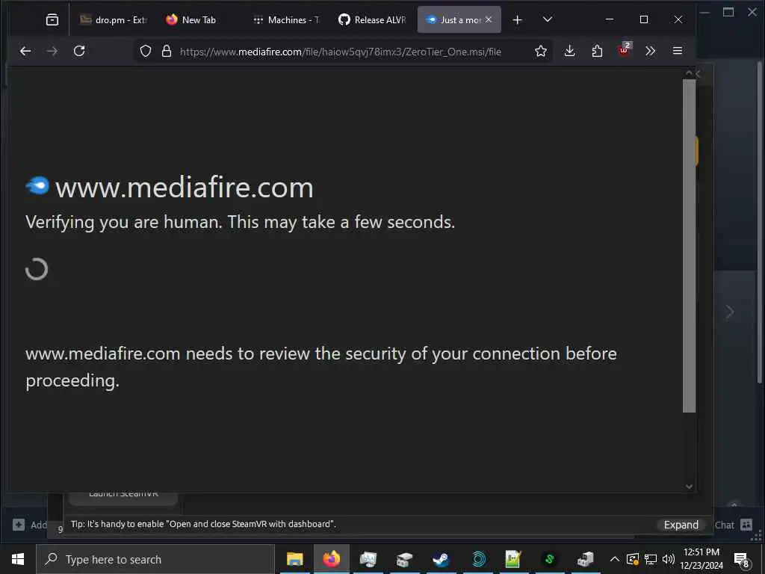Image resolution: width=765 pixels, height=574 pixels.
Task: Open a new browser tab
Action: tap(518, 20)
